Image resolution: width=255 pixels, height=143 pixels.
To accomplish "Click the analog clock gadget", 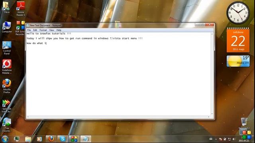I will [238, 13].
